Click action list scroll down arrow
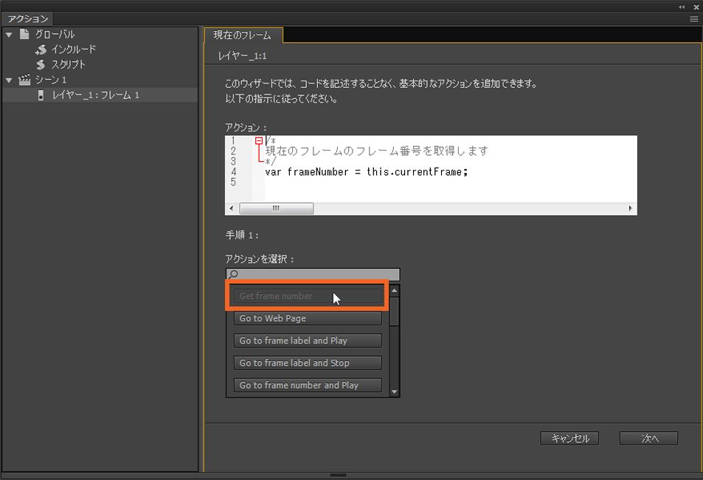 (x=395, y=392)
